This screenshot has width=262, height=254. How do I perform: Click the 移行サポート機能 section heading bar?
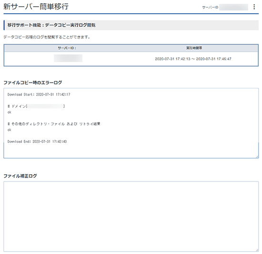pyautogui.click(x=131, y=25)
